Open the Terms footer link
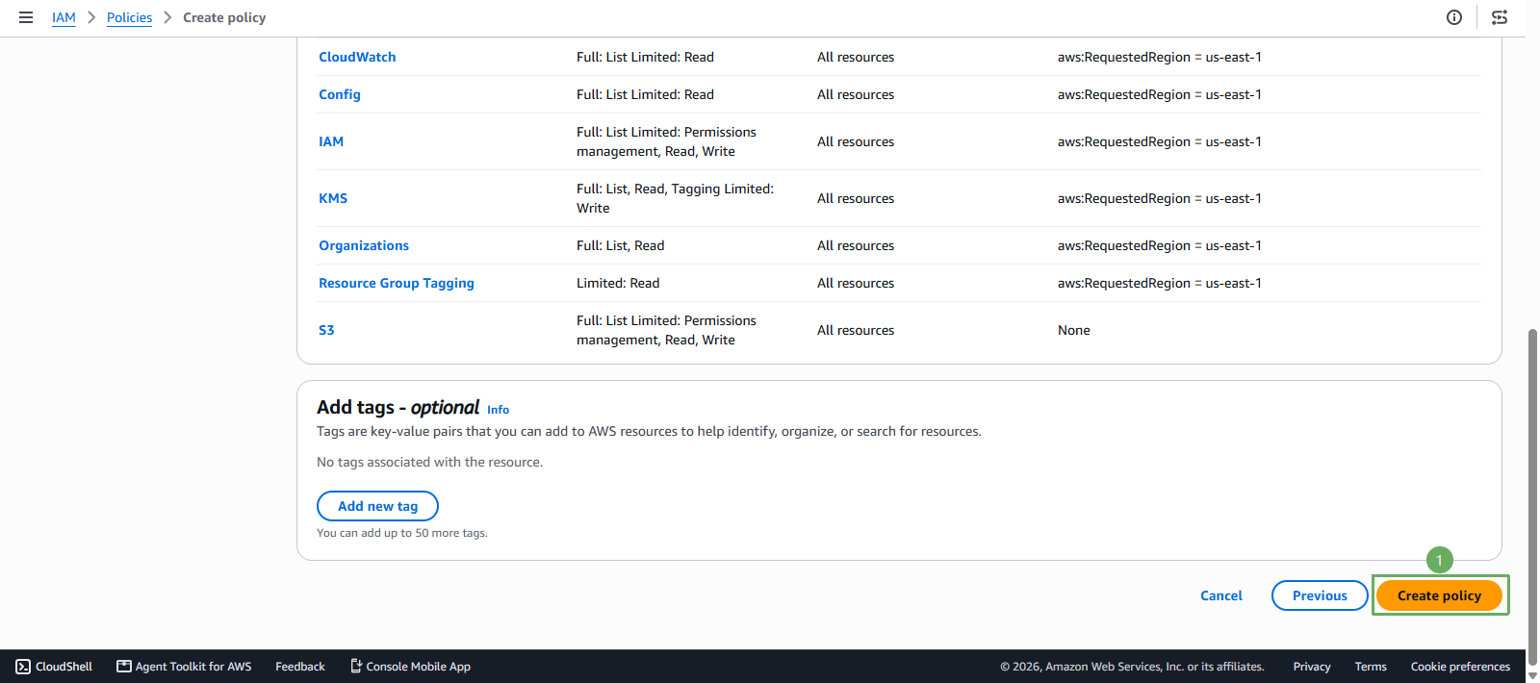 click(1371, 667)
